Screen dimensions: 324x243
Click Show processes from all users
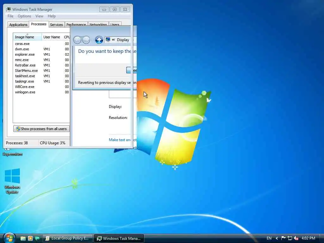[x=41, y=129]
